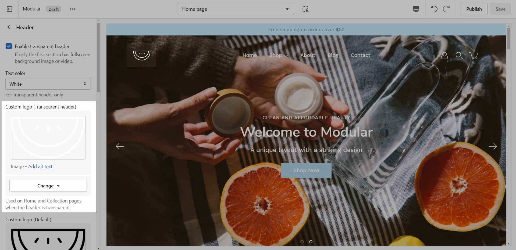Screen dimensions: 516x250
Task: Click the Save button
Action: tap(500, 9)
